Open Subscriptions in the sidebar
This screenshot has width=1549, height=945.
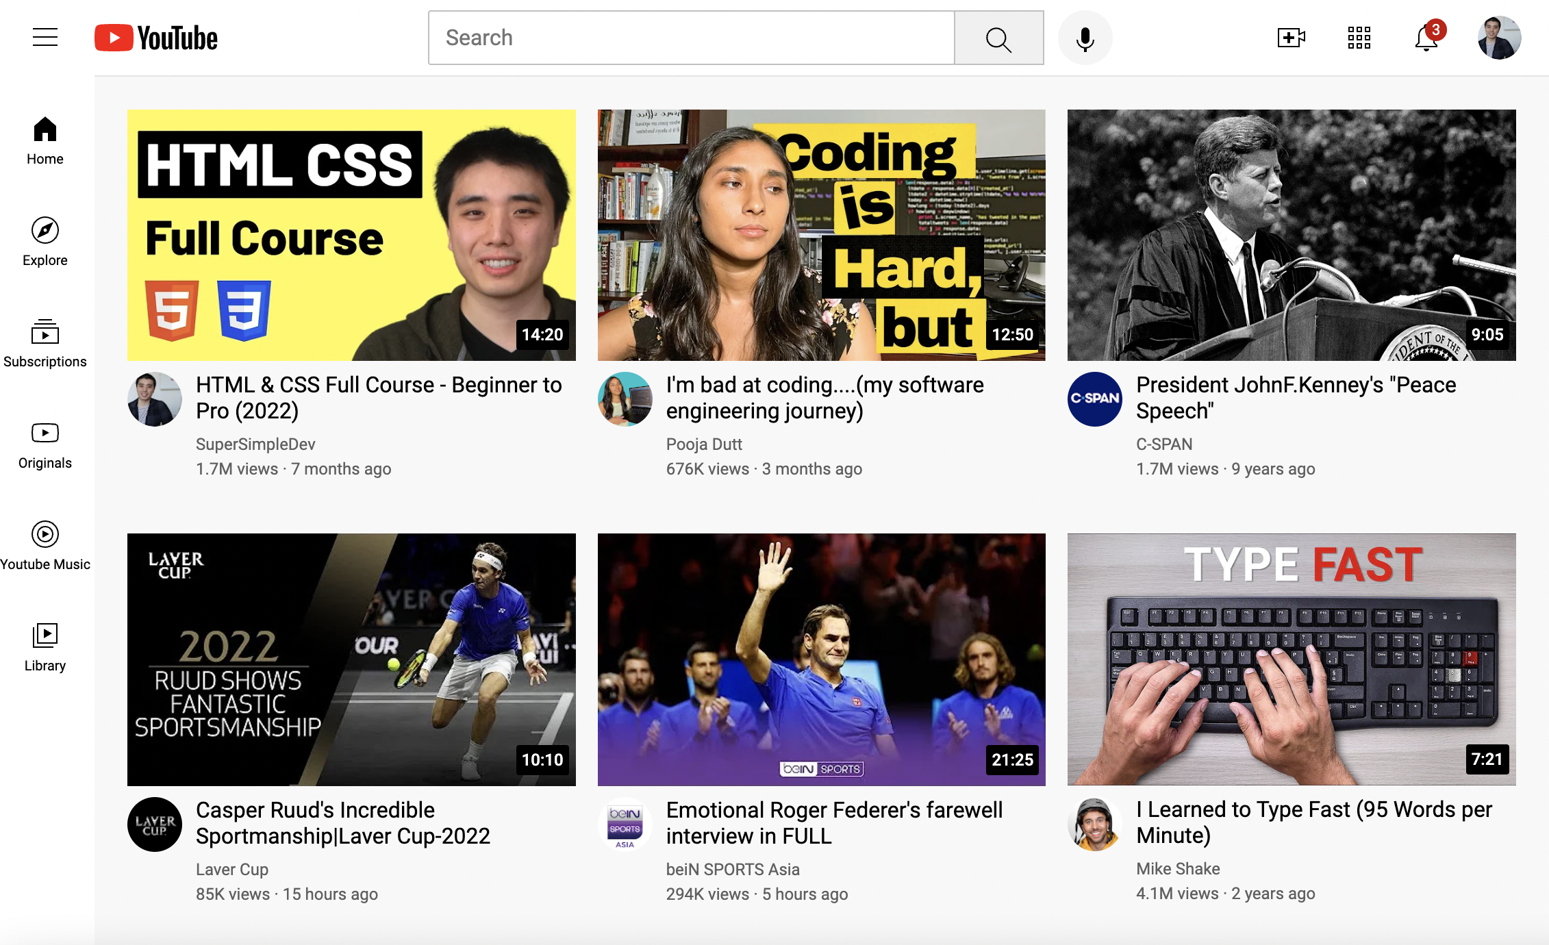45,343
